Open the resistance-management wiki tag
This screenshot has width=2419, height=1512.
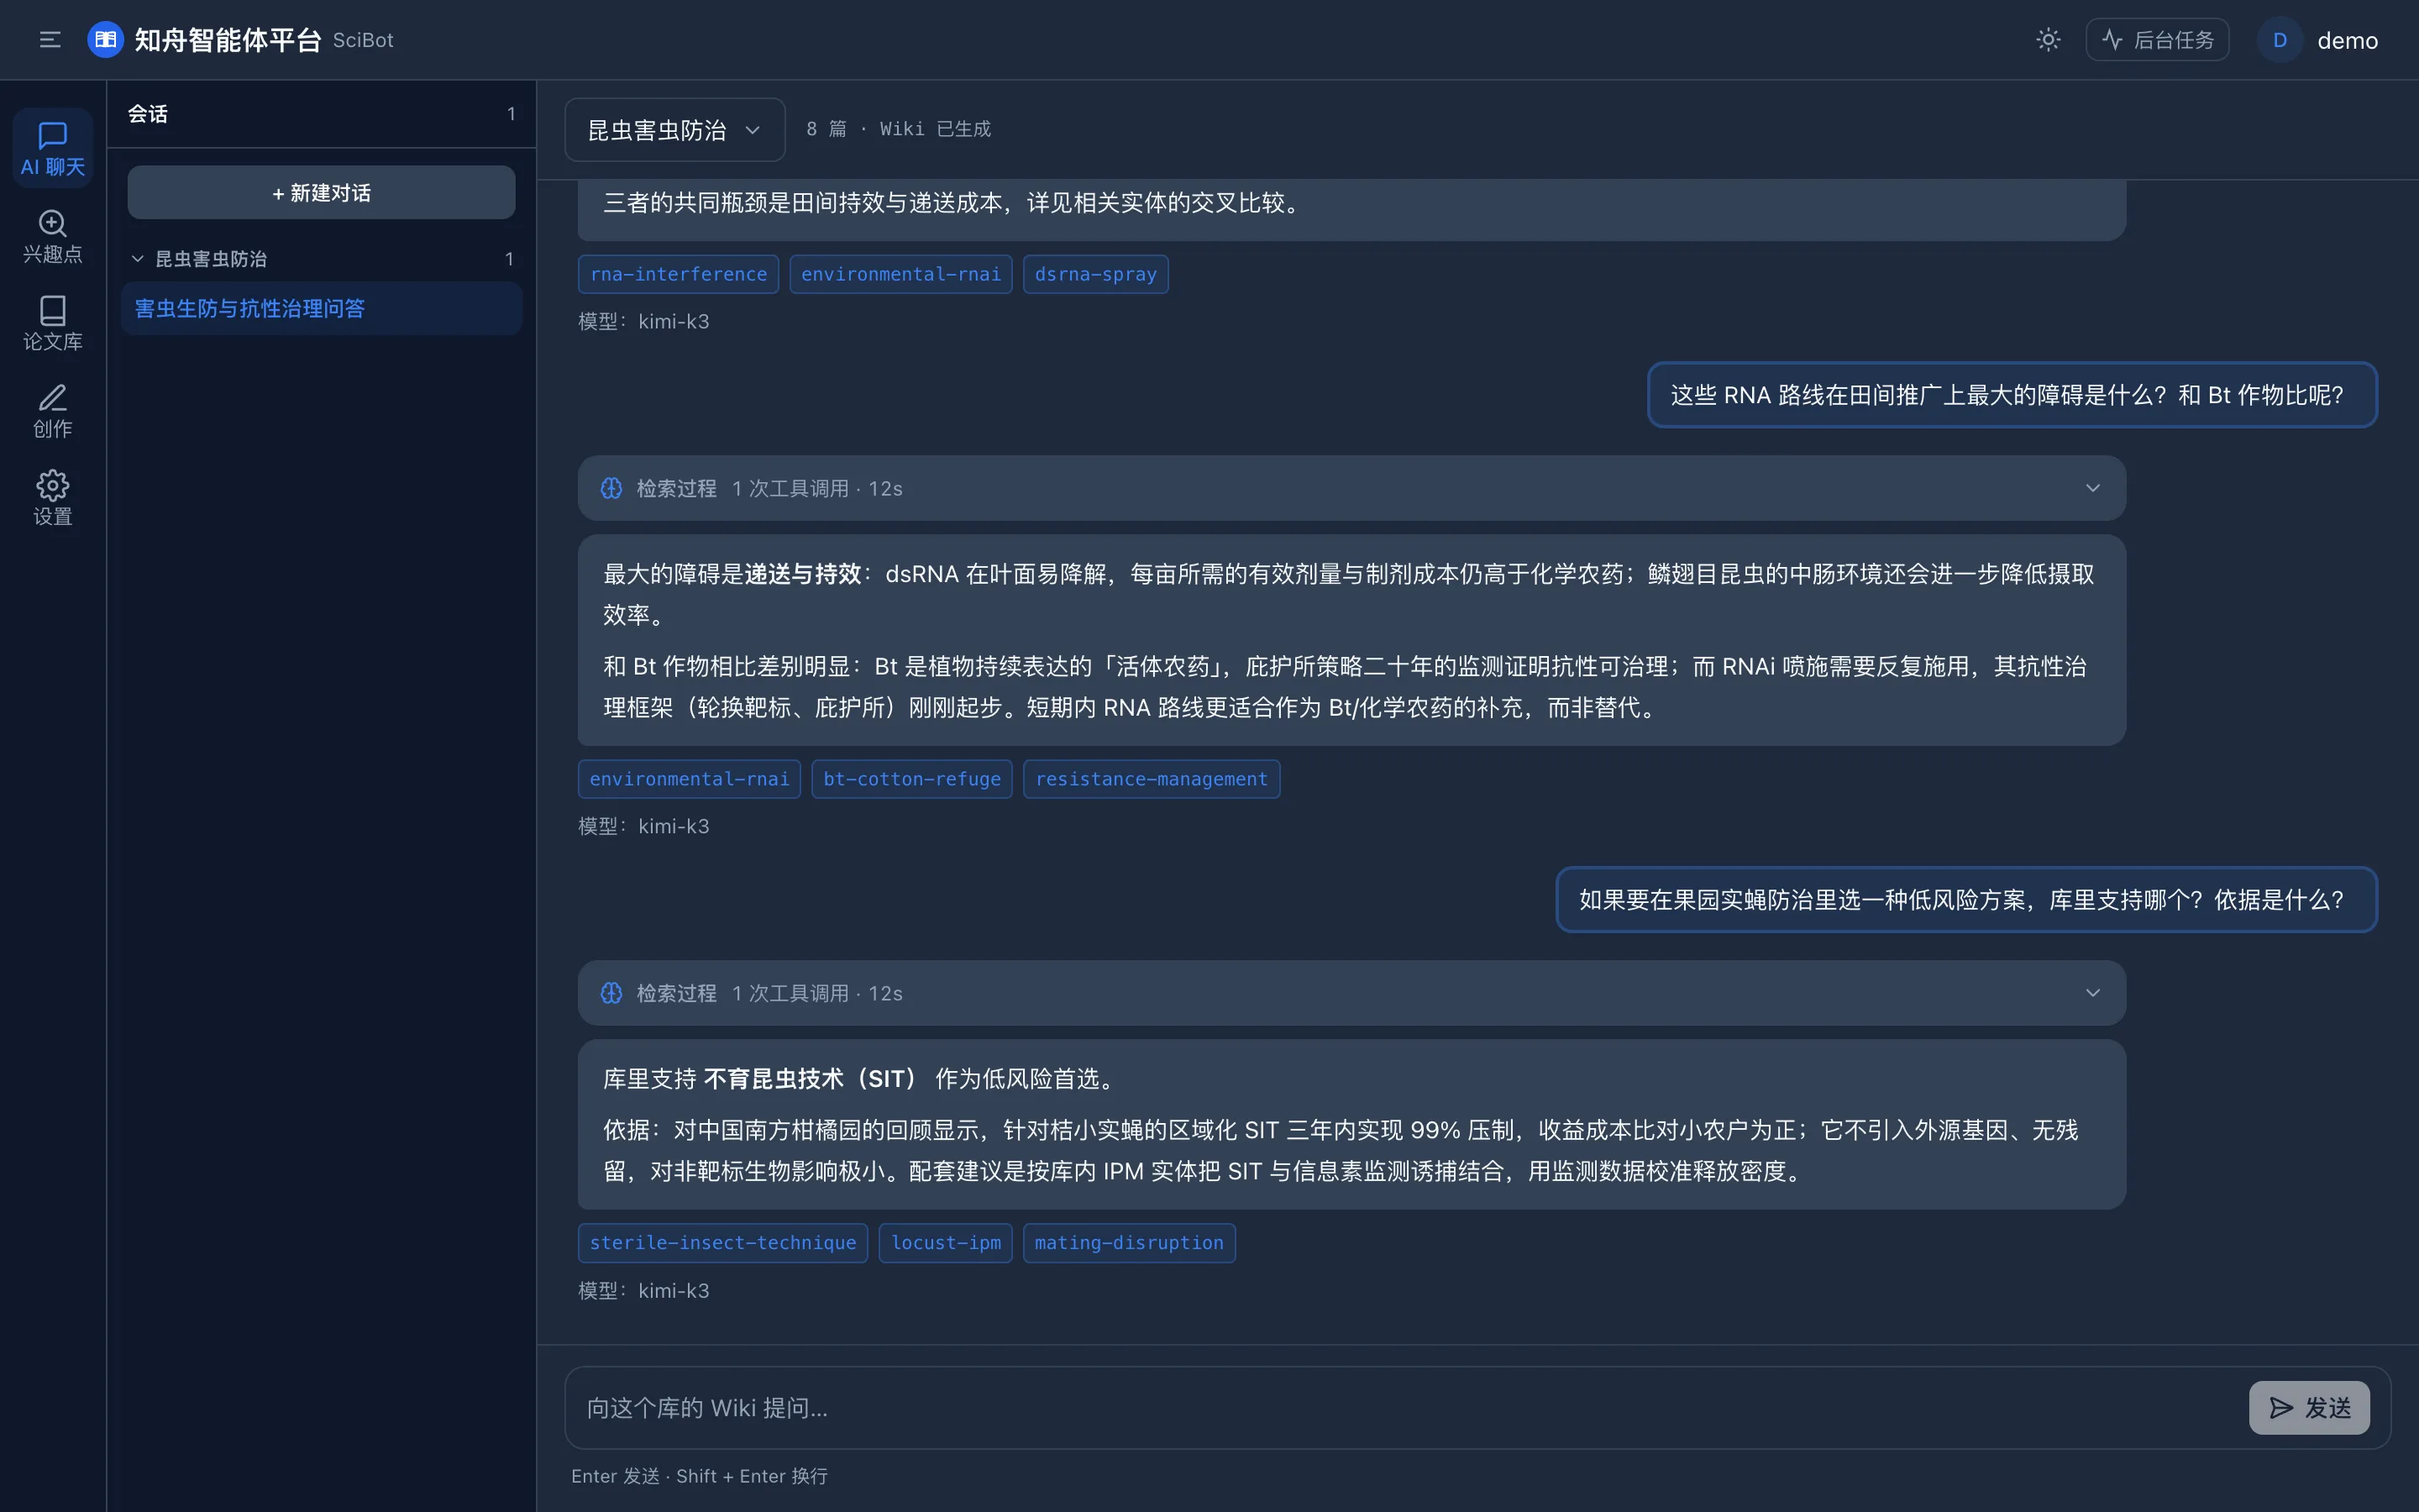click(1152, 779)
